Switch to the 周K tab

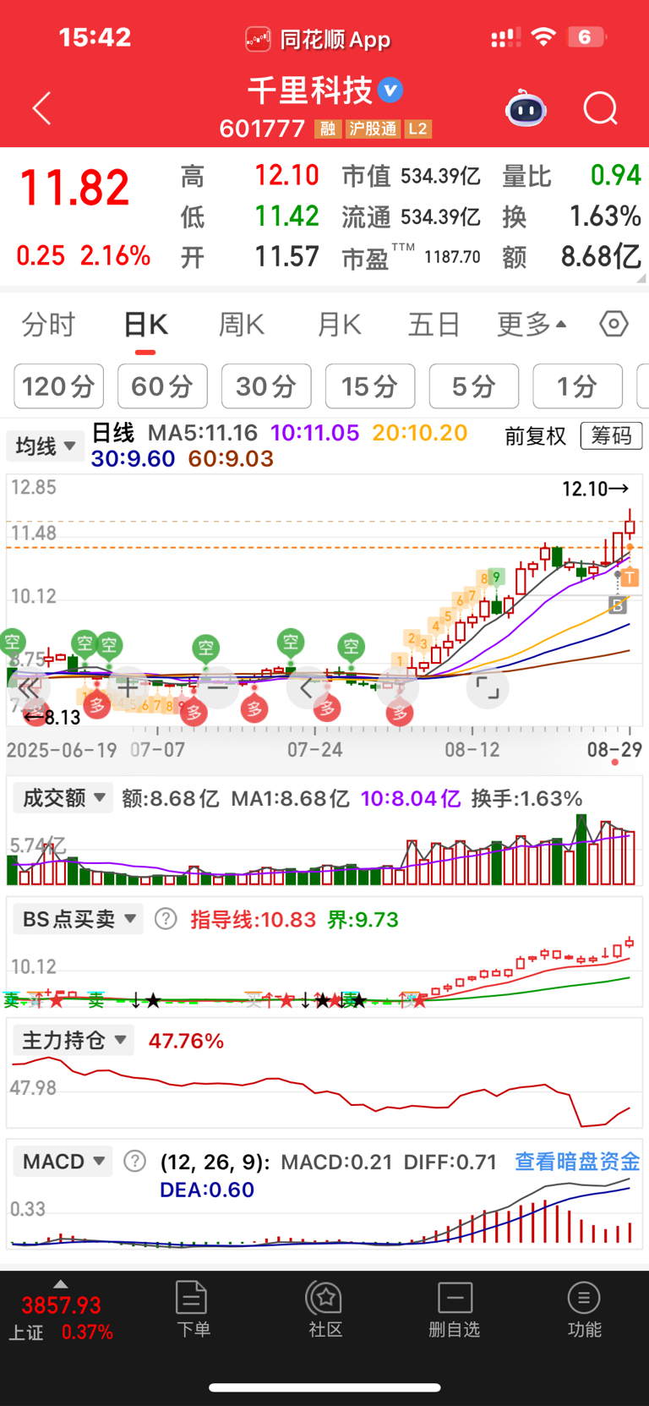[242, 324]
